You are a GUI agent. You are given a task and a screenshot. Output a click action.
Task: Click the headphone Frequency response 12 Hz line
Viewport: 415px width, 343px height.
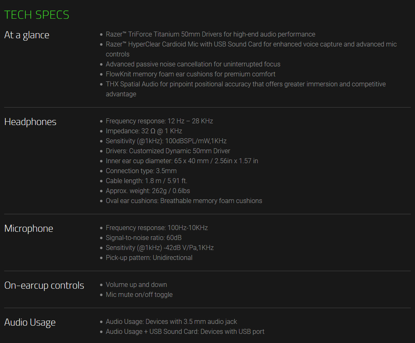click(x=159, y=121)
